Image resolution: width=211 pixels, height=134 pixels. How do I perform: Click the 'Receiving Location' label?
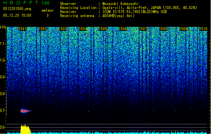pyautogui.click(x=78, y=8)
